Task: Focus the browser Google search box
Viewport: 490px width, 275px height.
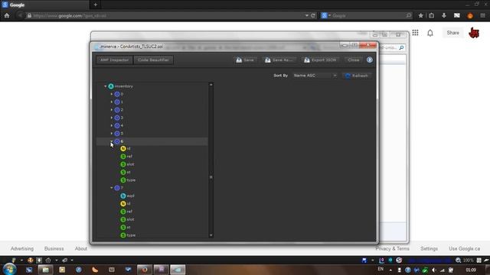Action: coord(369,15)
